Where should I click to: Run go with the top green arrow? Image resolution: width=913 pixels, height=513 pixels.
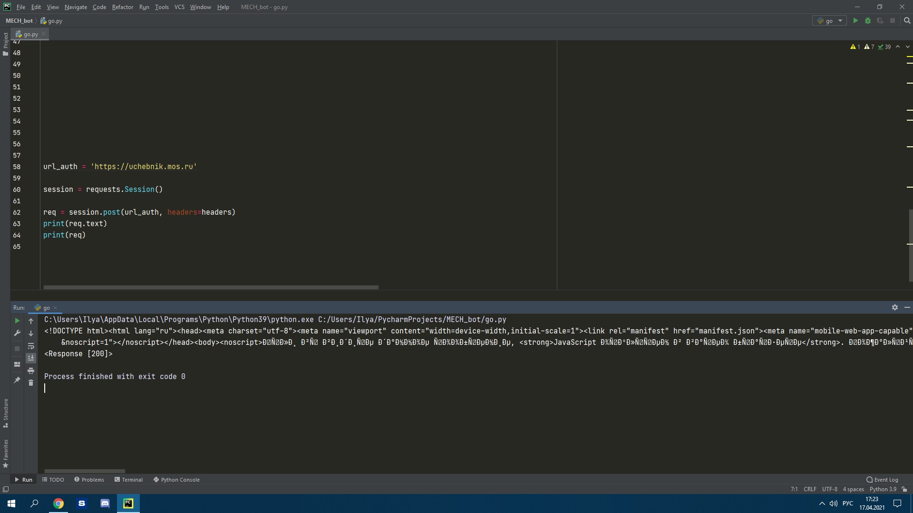855,21
